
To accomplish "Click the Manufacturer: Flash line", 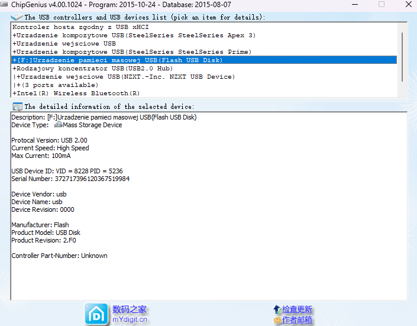I will click(x=40, y=225).
